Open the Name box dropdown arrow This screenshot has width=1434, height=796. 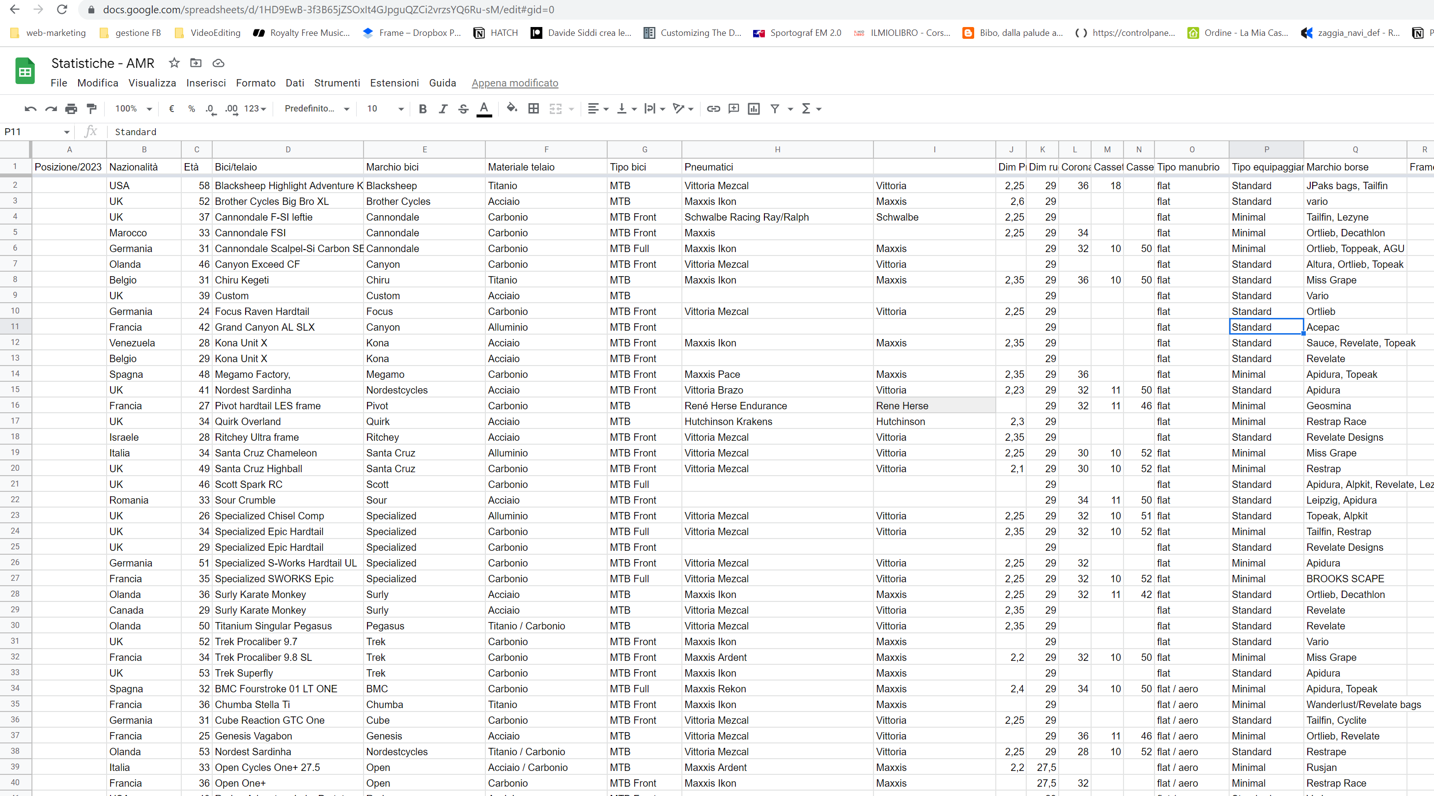67,133
